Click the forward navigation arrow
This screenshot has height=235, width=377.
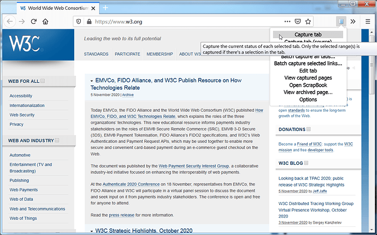click(22, 22)
